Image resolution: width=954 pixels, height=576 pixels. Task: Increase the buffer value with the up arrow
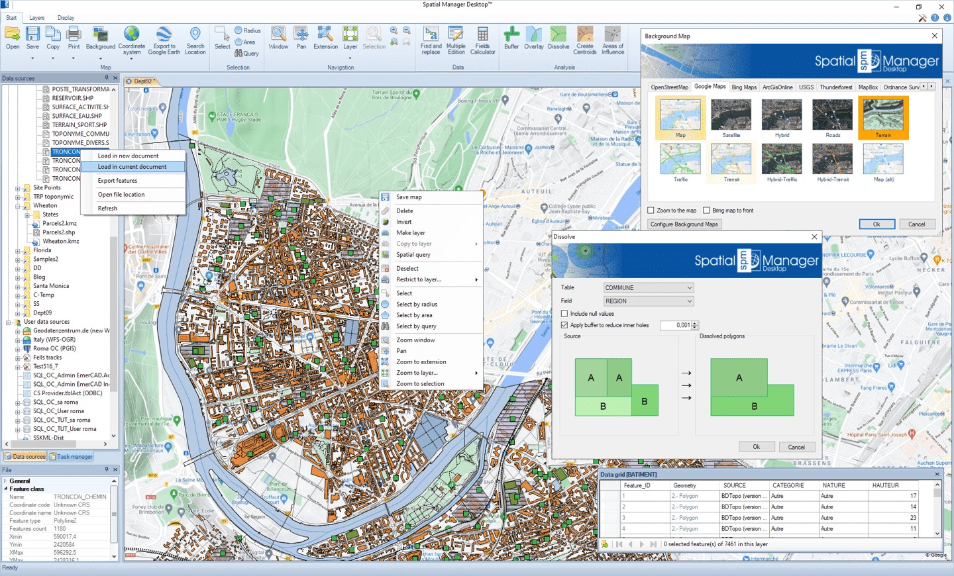(694, 322)
